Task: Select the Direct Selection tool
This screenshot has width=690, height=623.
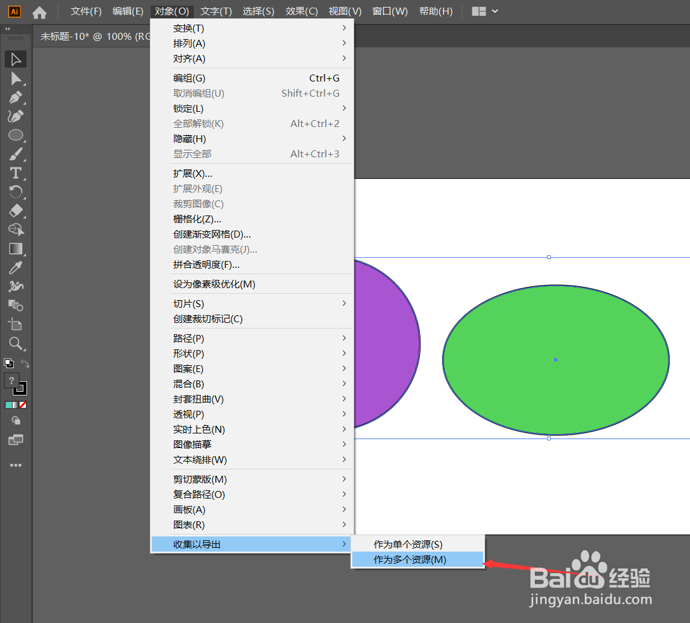Action: point(16,78)
